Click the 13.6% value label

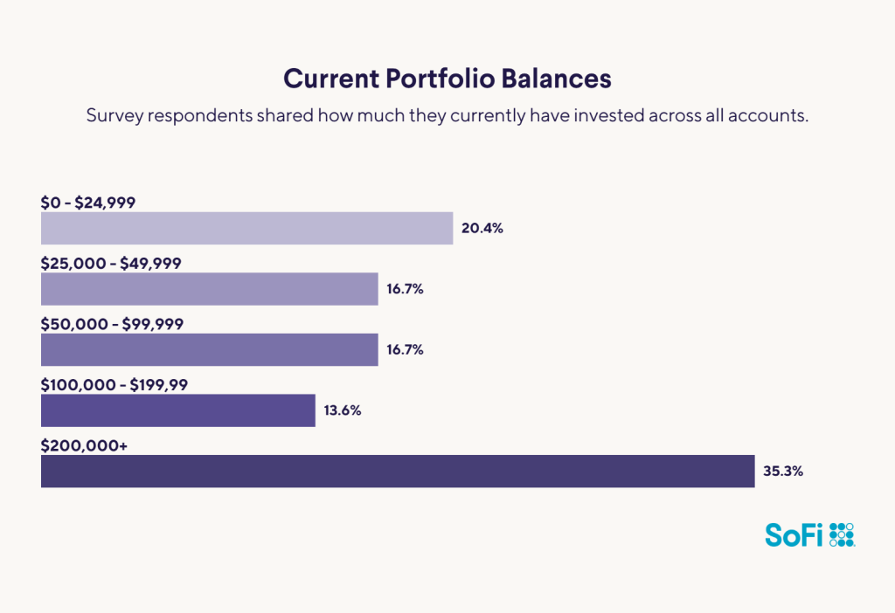(343, 410)
